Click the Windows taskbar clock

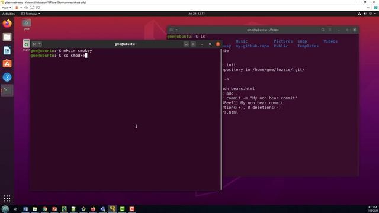click(372, 209)
